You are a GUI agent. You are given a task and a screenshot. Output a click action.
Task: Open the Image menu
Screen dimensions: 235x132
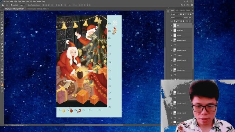(11, 1)
